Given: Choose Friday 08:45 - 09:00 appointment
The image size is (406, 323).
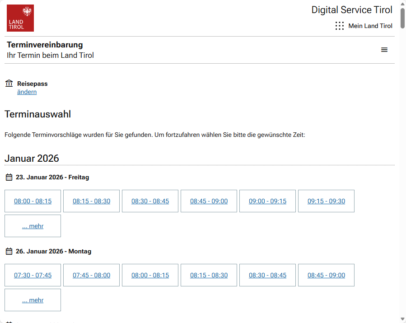Looking at the screenshot, I should pyautogui.click(x=209, y=201).
